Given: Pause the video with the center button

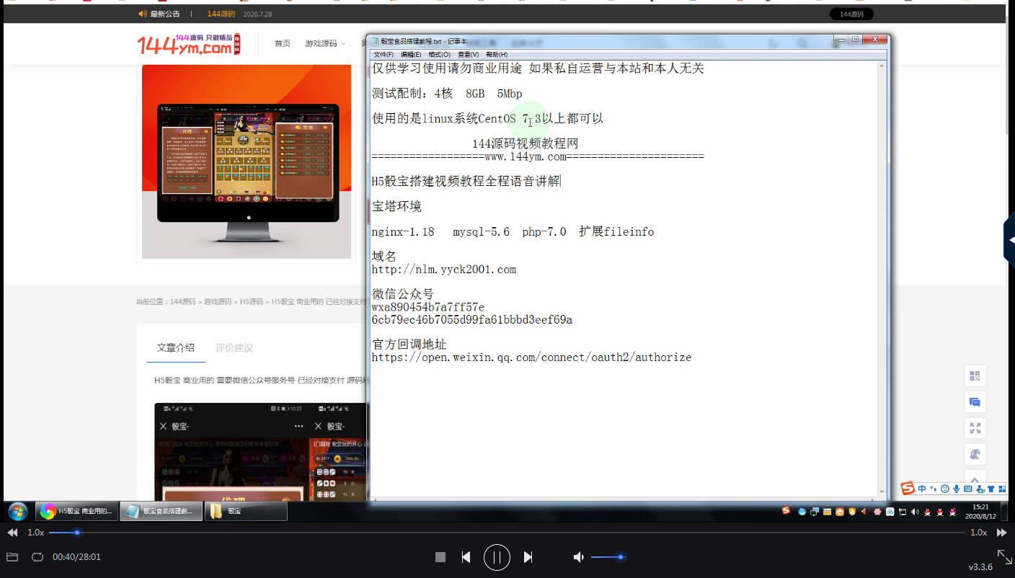Looking at the screenshot, I should (497, 557).
